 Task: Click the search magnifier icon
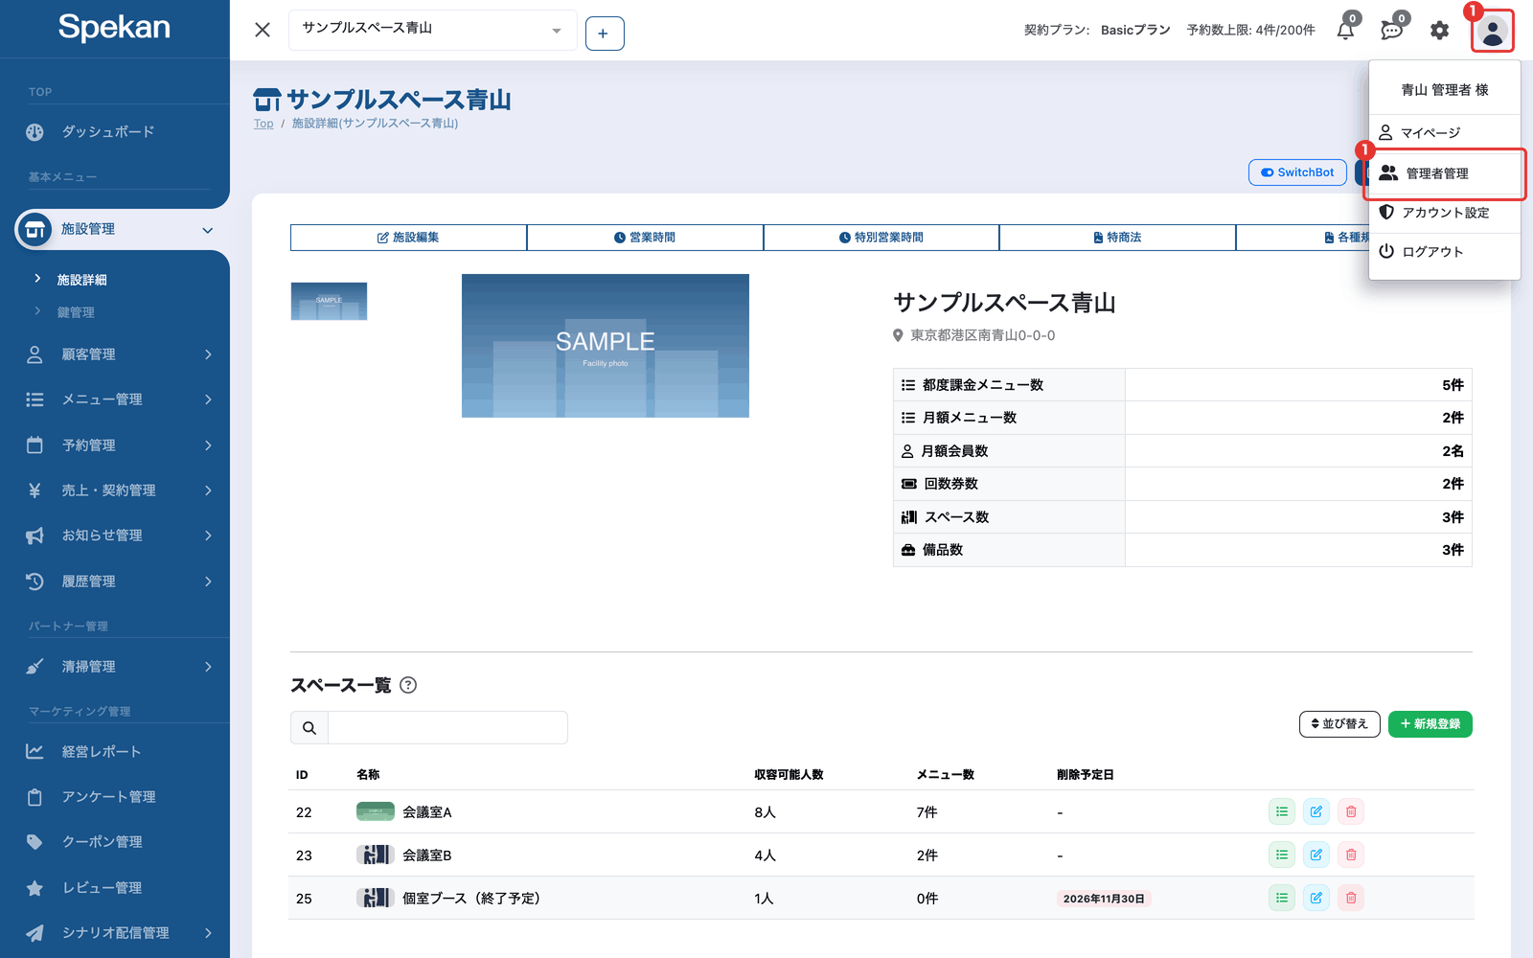309,728
